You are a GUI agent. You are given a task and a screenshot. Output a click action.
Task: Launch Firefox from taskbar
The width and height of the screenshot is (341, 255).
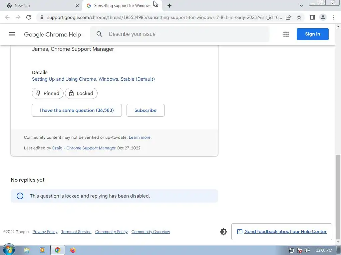[x=73, y=250]
